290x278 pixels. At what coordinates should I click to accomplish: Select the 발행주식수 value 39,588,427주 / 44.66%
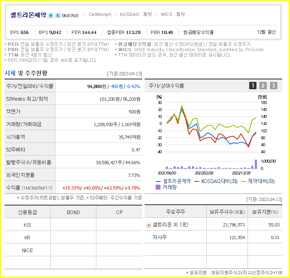(118, 163)
